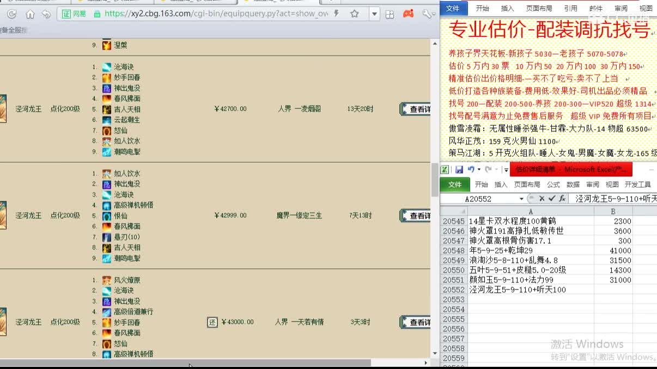This screenshot has height=369, width=657.
Task: Open Excel 文件 tab
Action: pyautogui.click(x=454, y=184)
